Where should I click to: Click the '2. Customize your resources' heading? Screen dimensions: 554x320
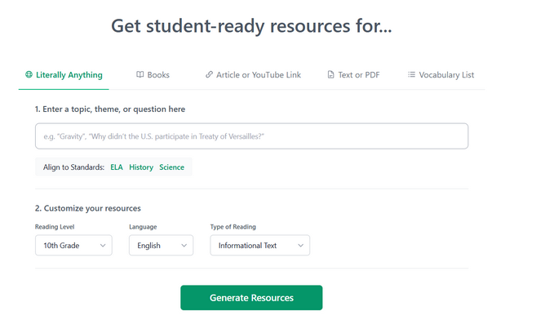[88, 208]
